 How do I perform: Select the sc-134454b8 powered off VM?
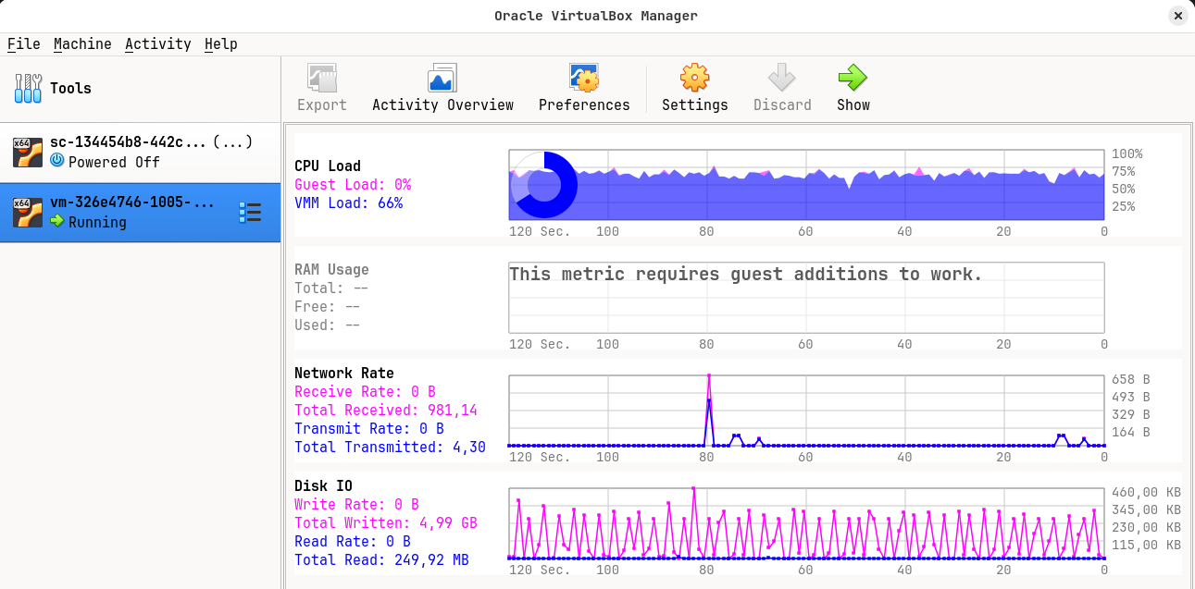point(139,152)
